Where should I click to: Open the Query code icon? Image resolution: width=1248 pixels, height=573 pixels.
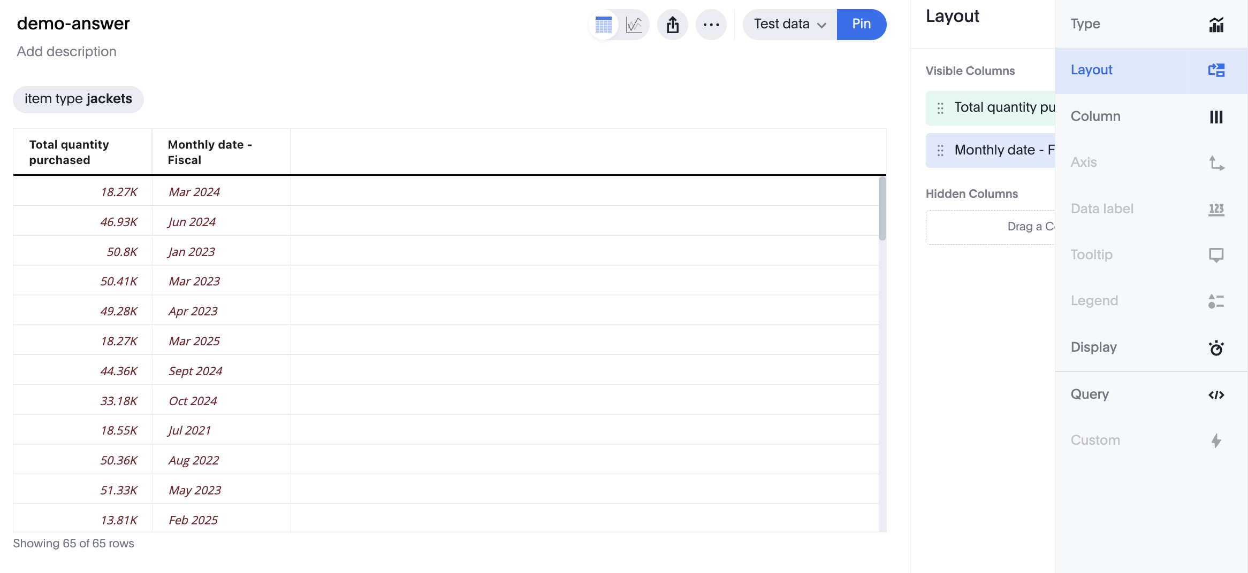click(1216, 395)
